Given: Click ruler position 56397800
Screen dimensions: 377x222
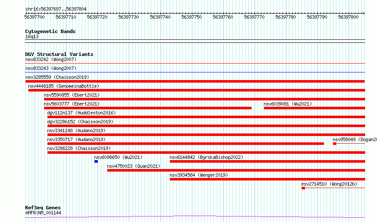Looking at the screenshot, I should [348, 17].
